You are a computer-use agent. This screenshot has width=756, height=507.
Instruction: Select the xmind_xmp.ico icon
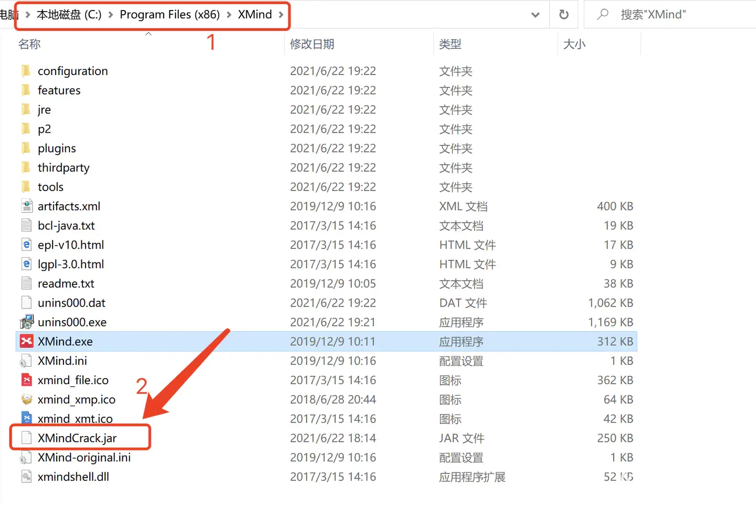click(26, 399)
